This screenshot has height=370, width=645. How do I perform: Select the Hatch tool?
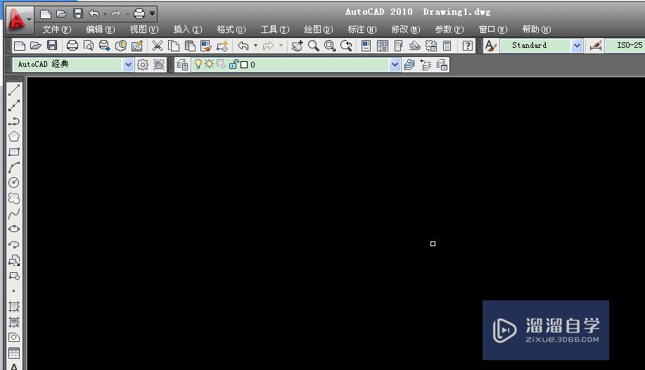pyautogui.click(x=14, y=307)
